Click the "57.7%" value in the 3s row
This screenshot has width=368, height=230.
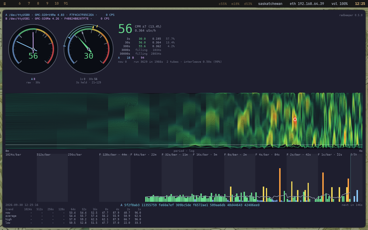pos(170,39)
